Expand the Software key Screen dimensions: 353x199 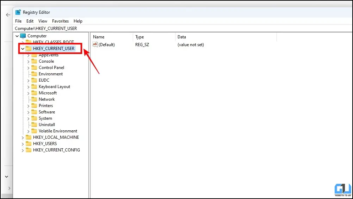pyautogui.click(x=29, y=112)
